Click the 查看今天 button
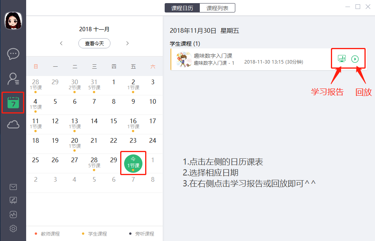The image size is (375, 241). coord(94,43)
